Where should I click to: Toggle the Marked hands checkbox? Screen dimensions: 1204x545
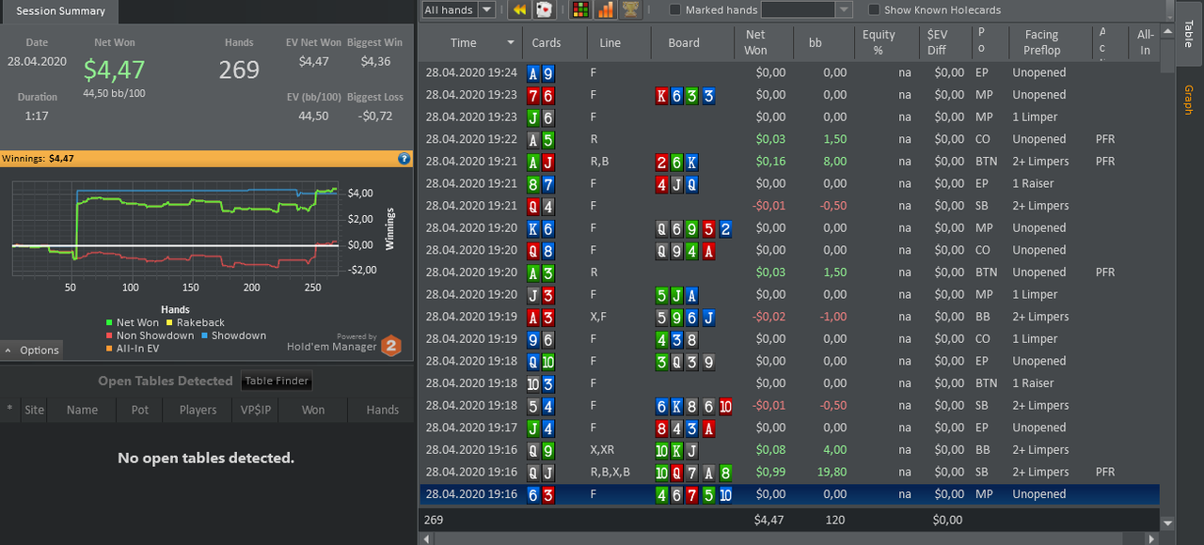point(674,9)
